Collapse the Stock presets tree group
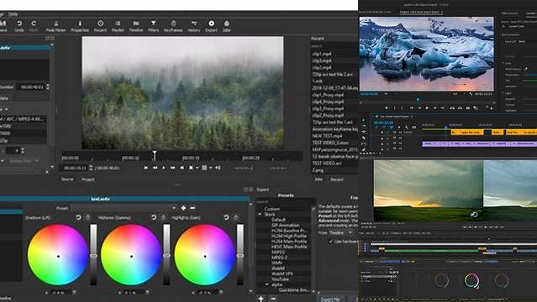The width and height of the screenshot is (537, 302). [x=261, y=215]
